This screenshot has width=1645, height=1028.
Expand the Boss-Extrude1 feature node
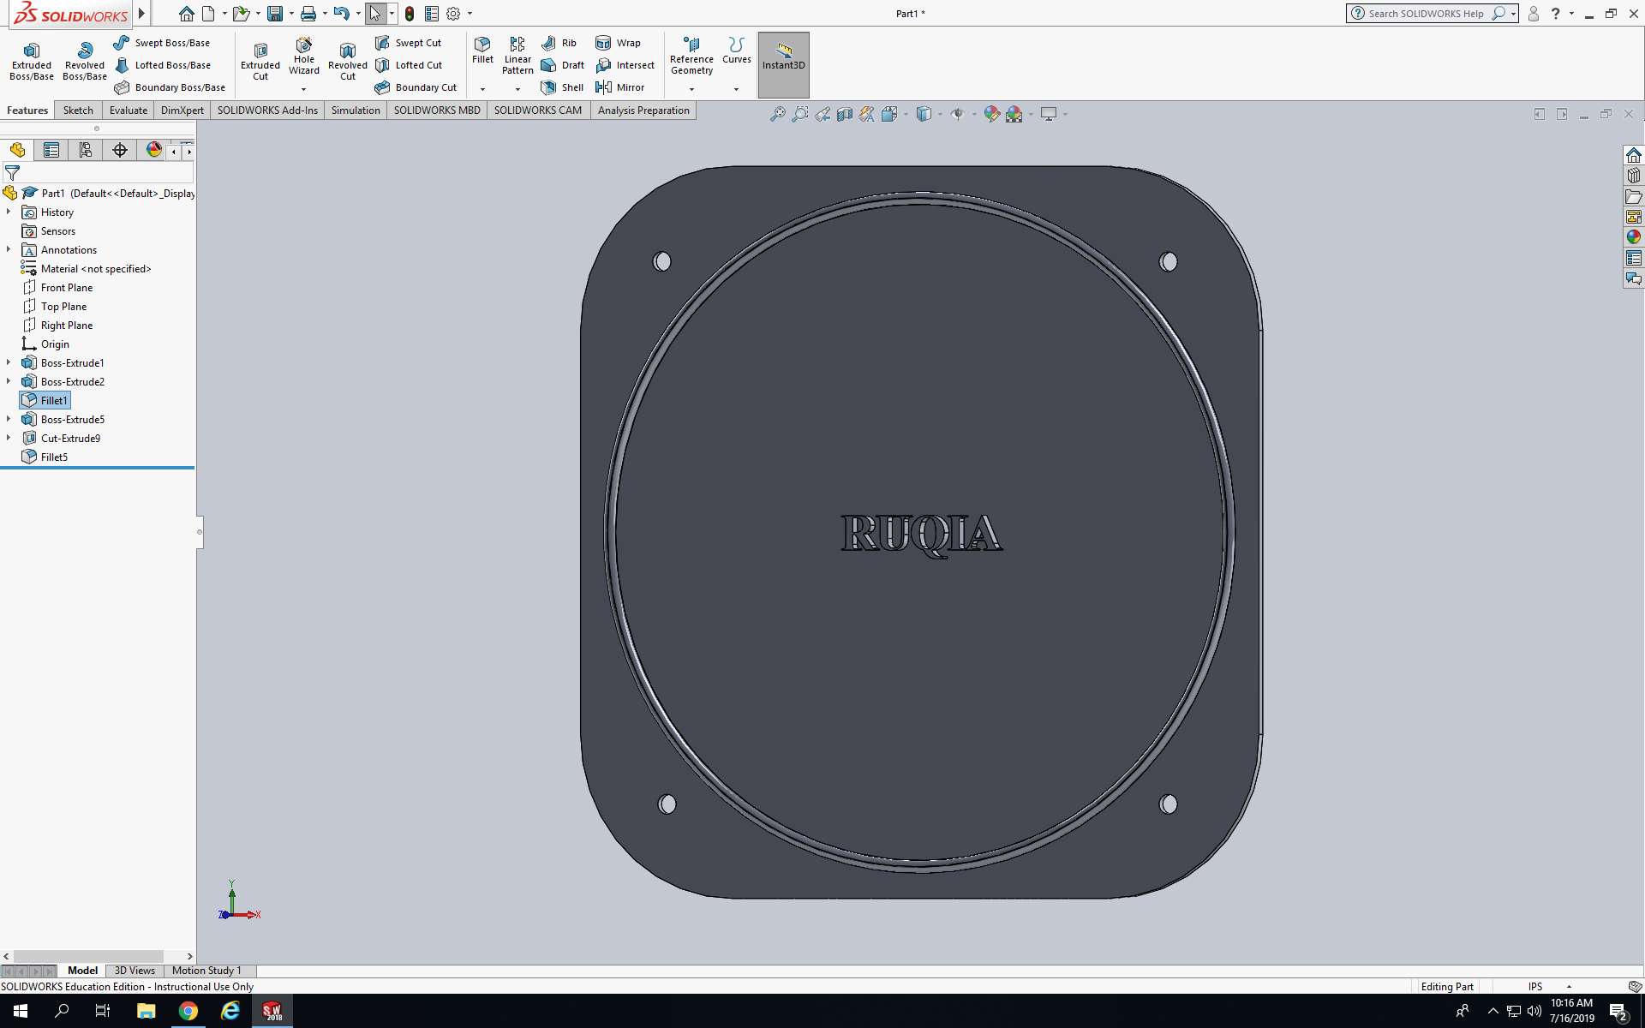[9, 362]
